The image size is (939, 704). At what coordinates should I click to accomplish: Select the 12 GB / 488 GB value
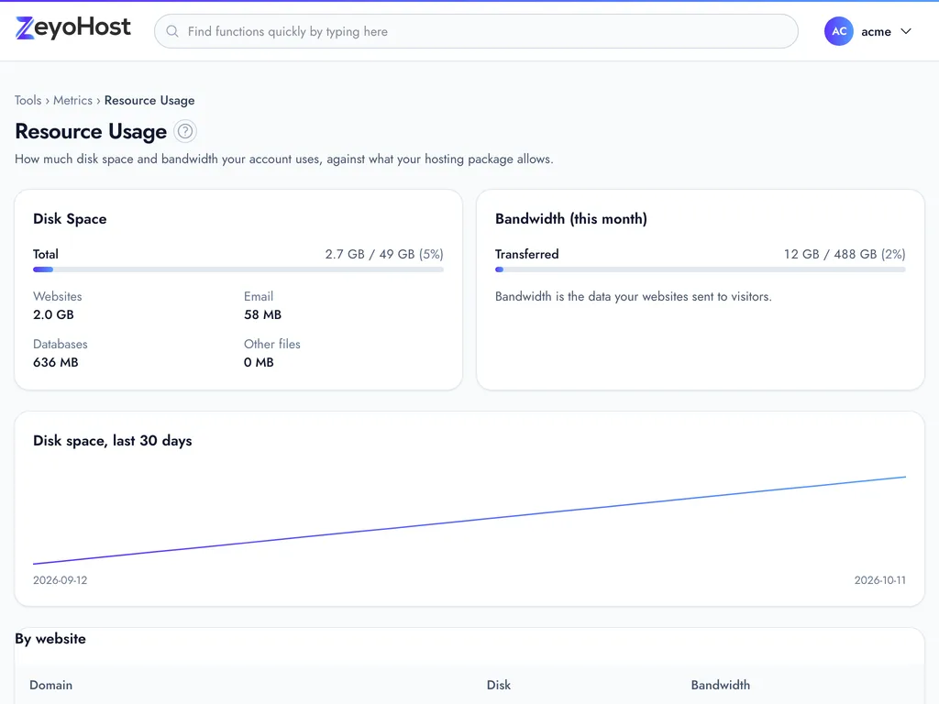[845, 254]
